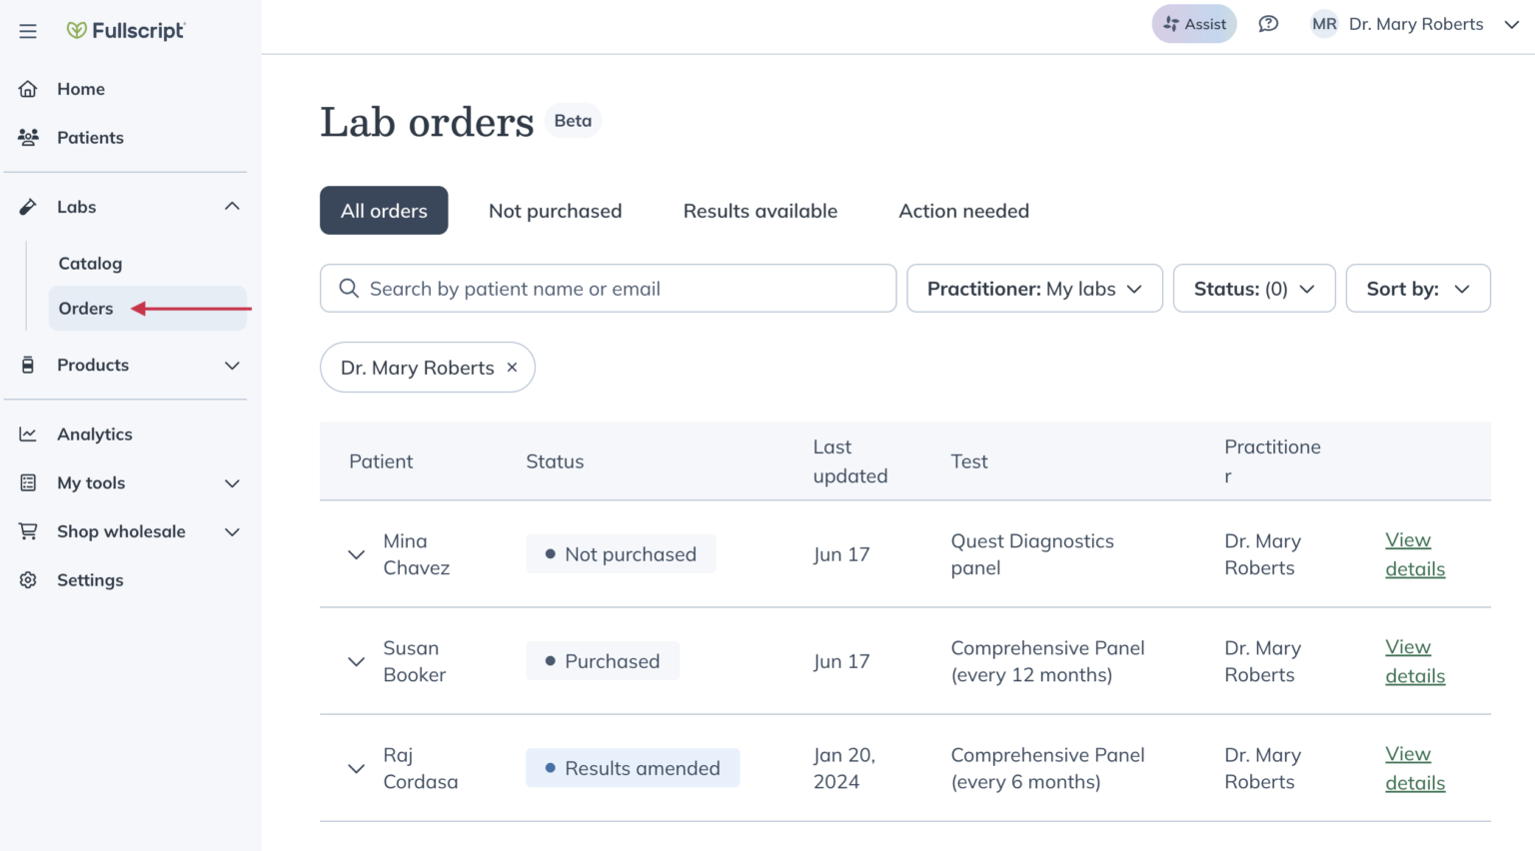Click the patient search field

point(608,288)
